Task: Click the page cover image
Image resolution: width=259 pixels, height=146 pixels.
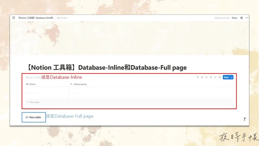Action: (x=129, y=38)
